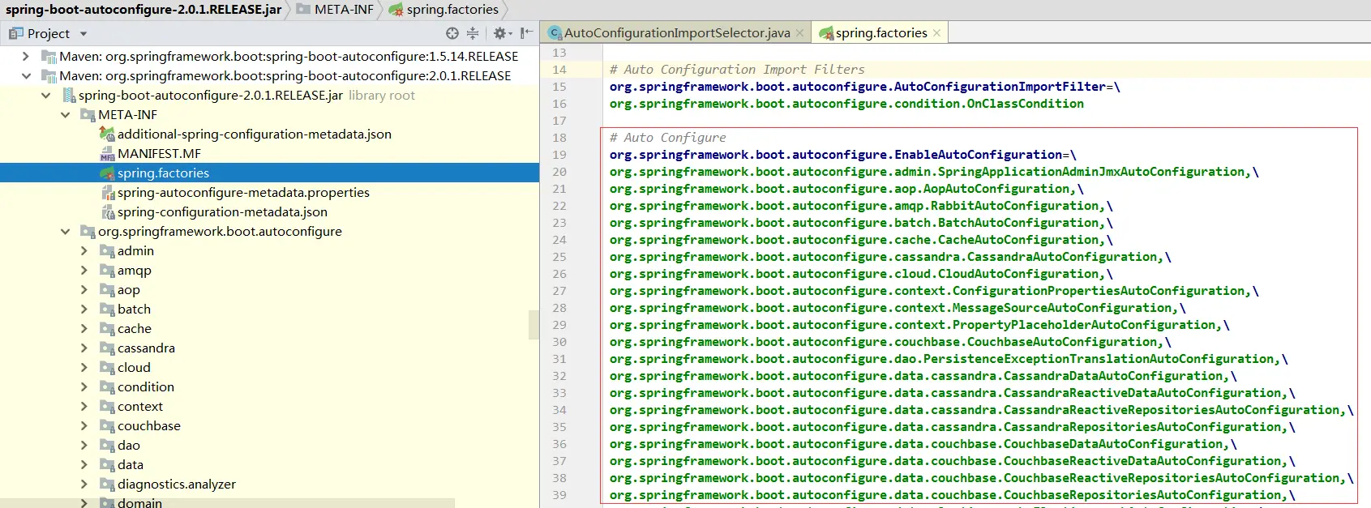Click the cassandra package folder icon
The image size is (1371, 508).
click(107, 348)
